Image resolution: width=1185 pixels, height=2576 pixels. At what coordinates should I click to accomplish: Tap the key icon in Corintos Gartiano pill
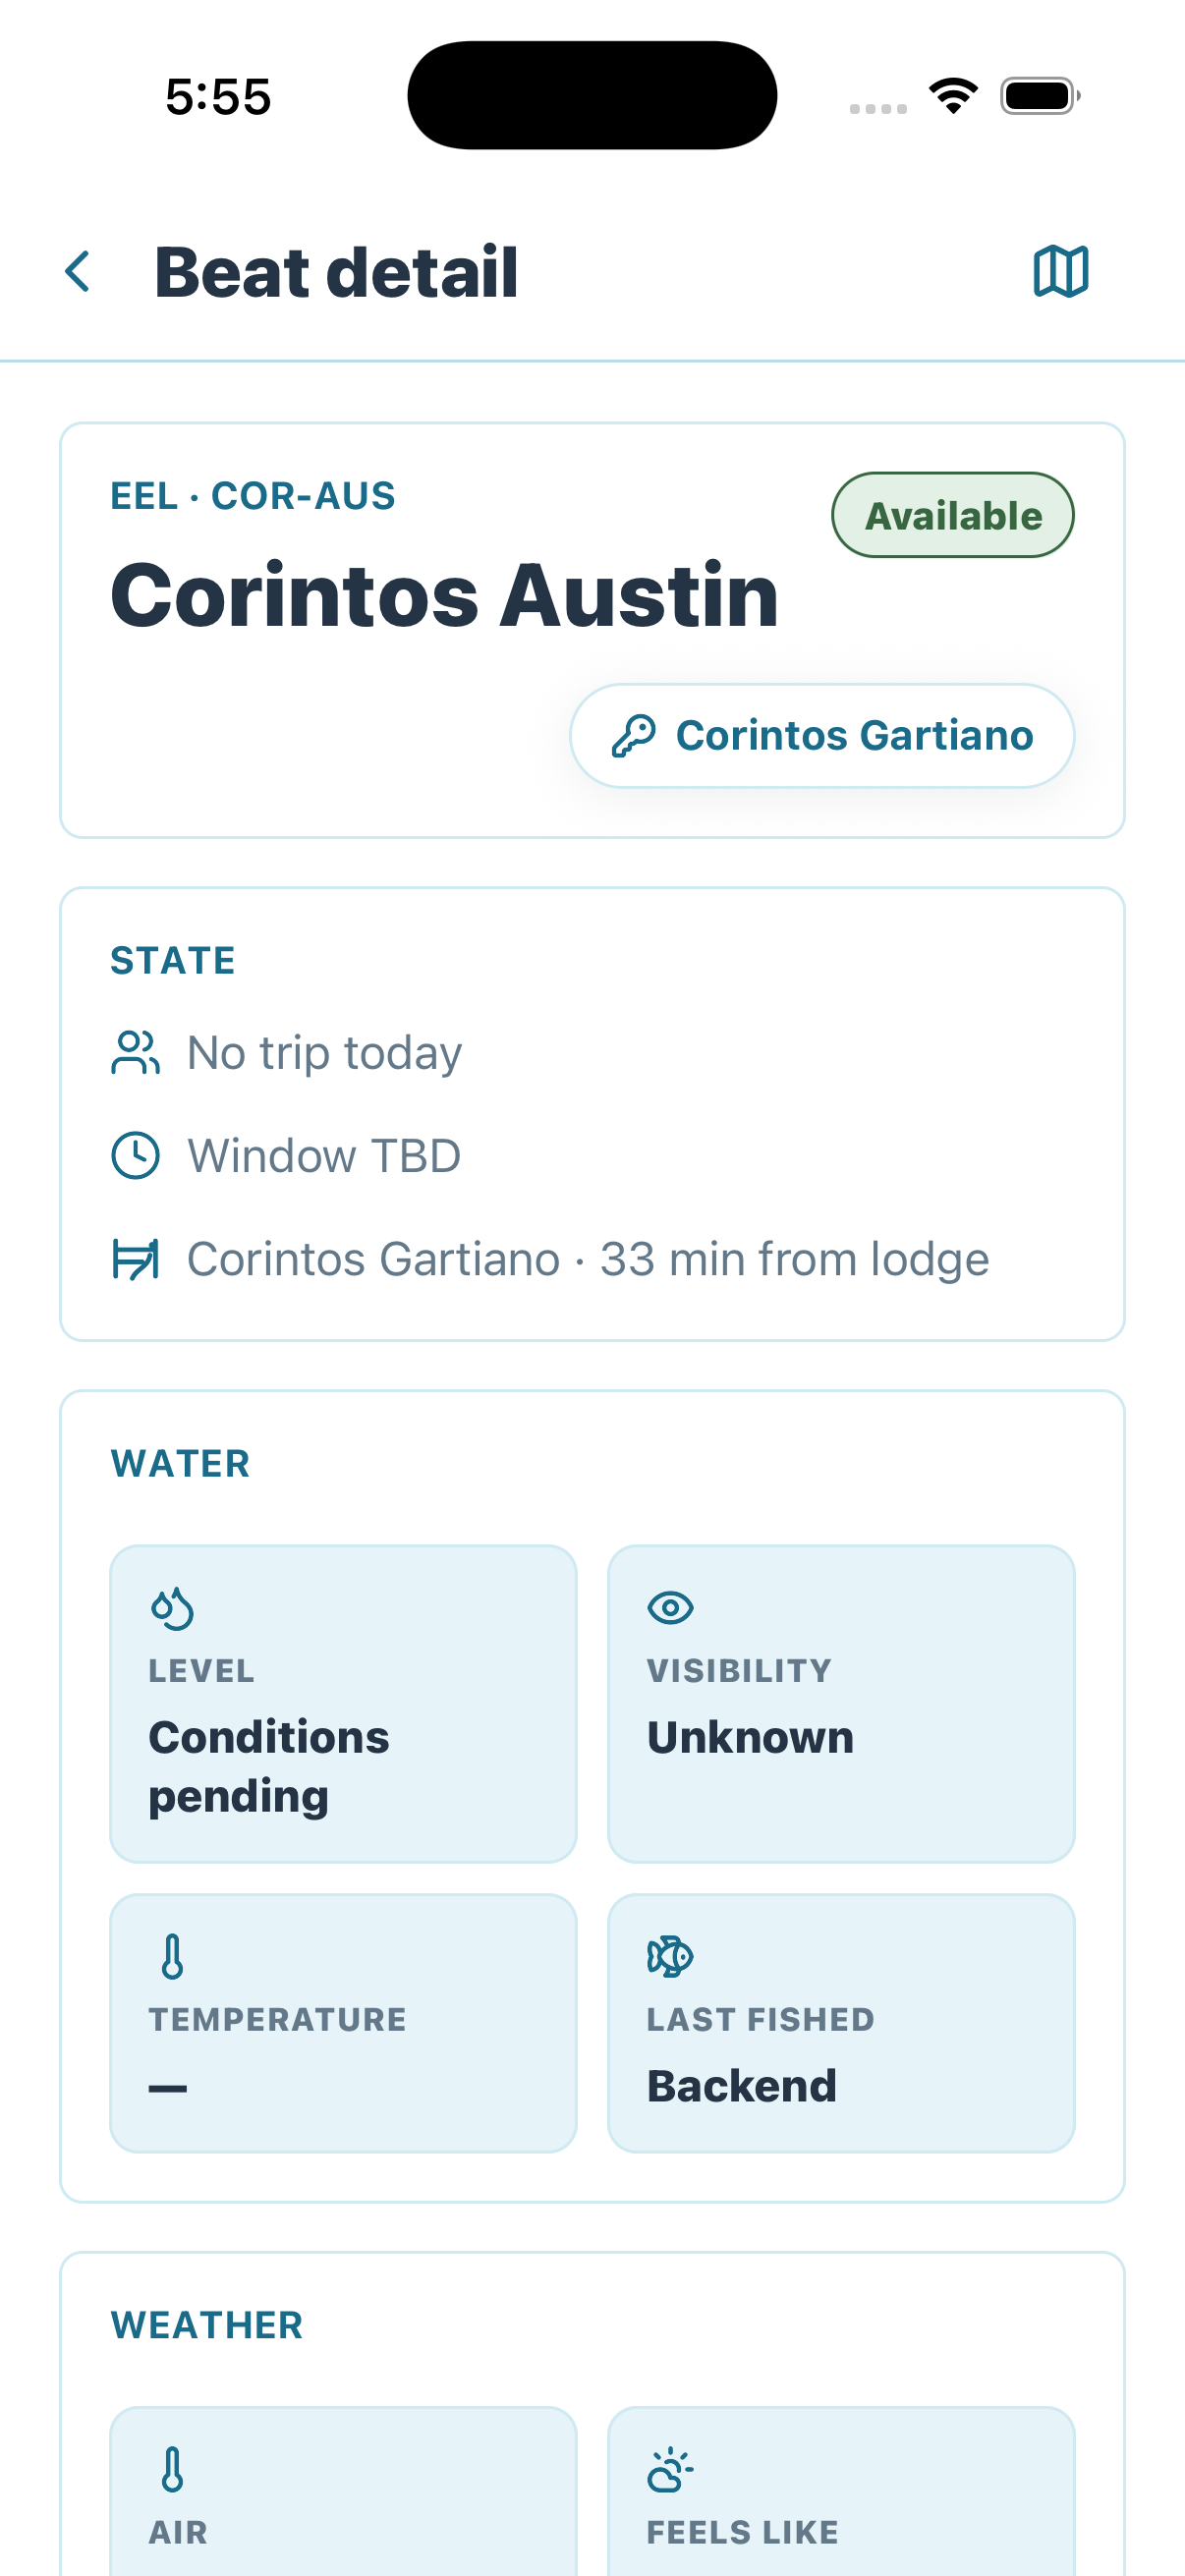point(633,736)
